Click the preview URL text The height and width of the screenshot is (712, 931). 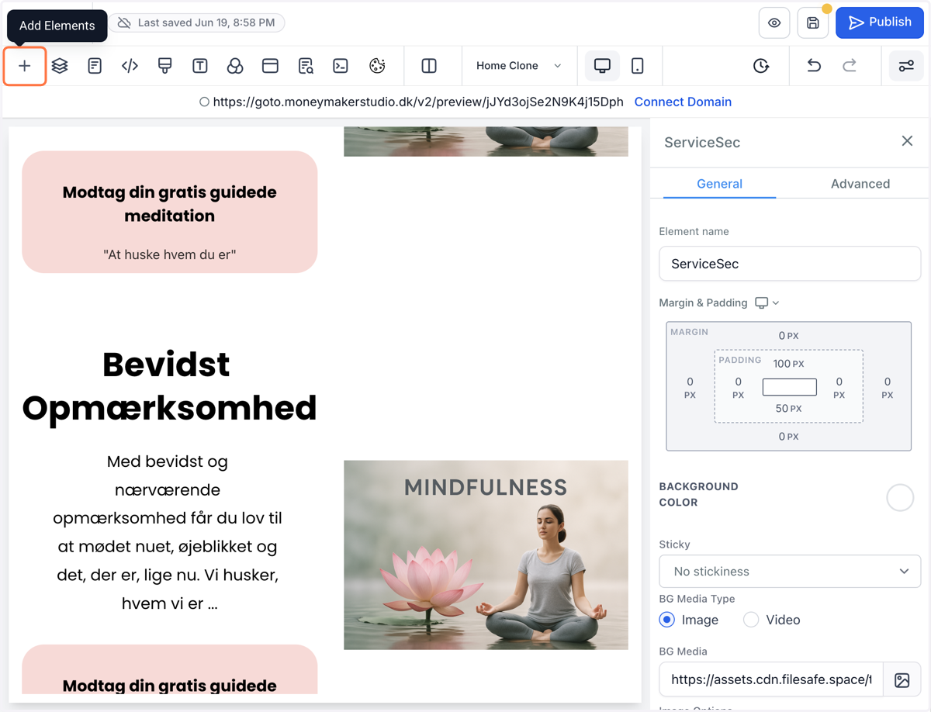point(418,102)
